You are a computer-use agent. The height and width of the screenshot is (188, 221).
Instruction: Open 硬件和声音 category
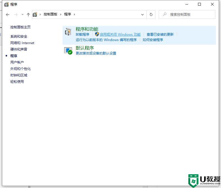pyautogui.click(x=19, y=49)
